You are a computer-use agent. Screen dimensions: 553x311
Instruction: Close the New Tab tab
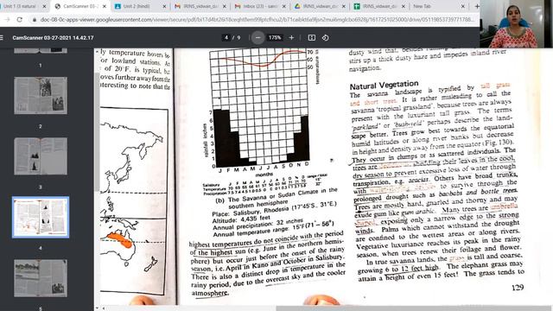click(x=463, y=6)
